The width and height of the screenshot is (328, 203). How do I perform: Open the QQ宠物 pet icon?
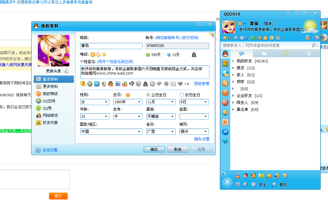pyautogui.click(x=253, y=176)
